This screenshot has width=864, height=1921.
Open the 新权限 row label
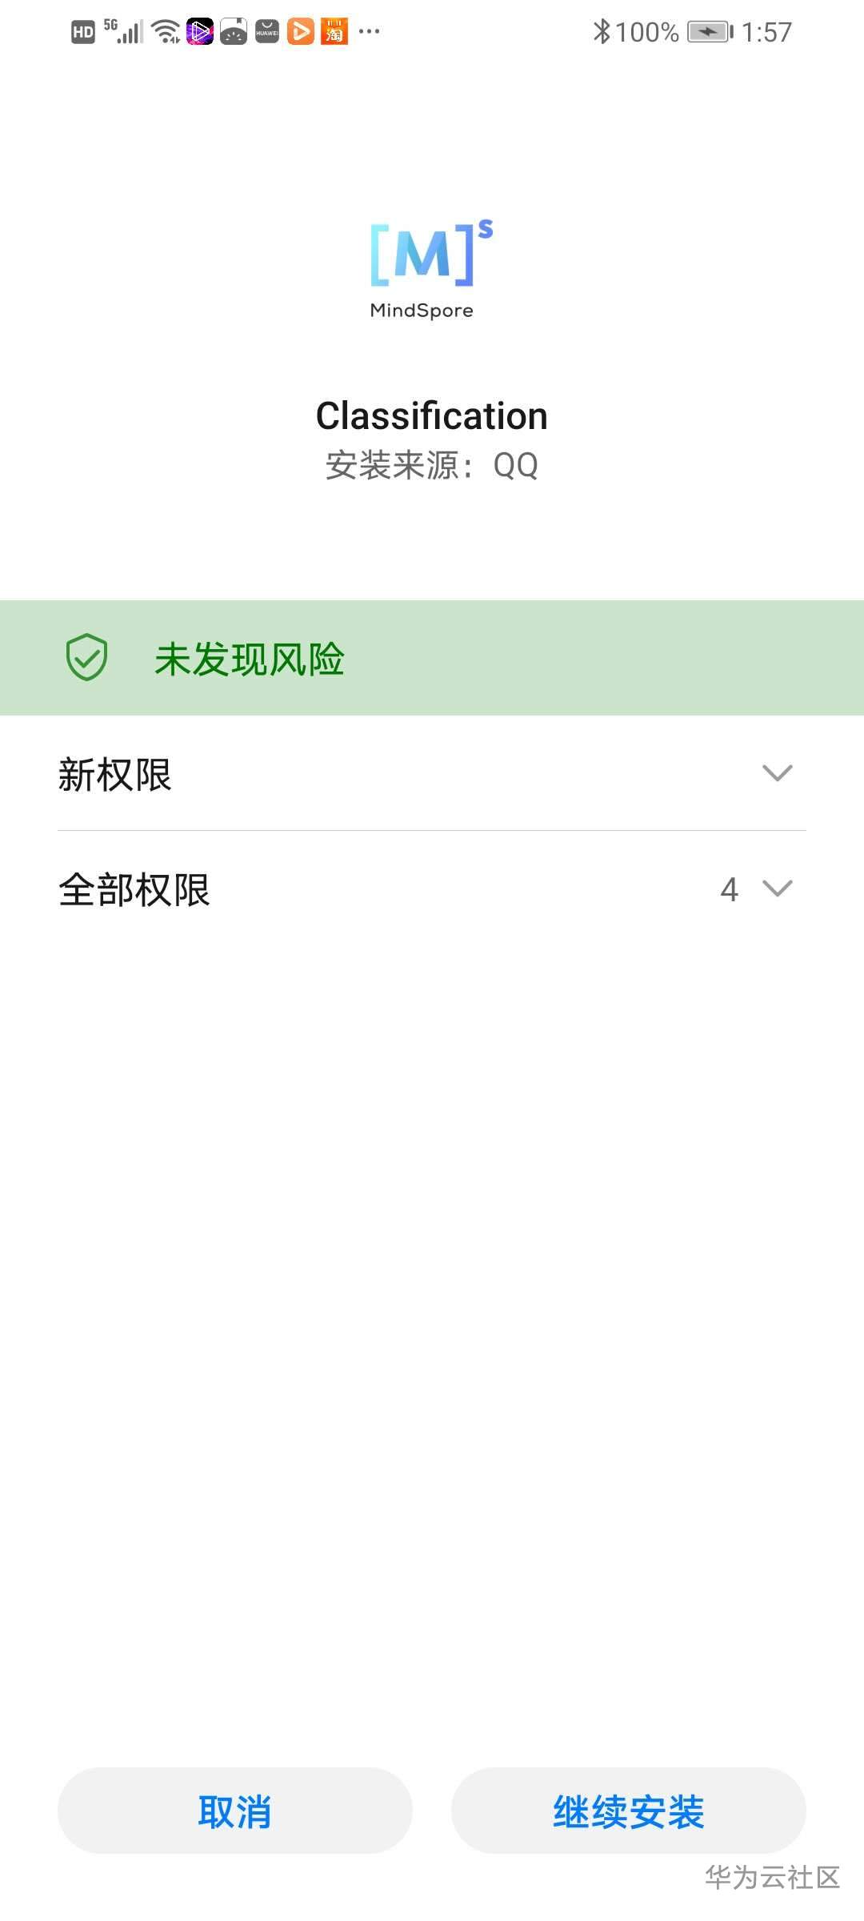[x=115, y=774]
